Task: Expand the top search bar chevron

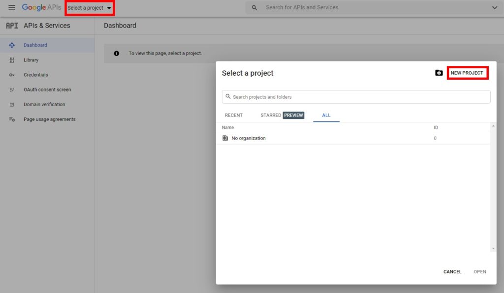Action: (x=494, y=7)
